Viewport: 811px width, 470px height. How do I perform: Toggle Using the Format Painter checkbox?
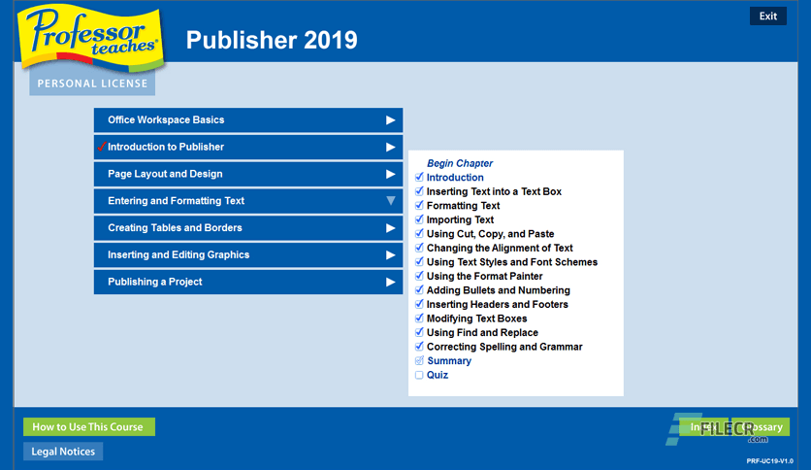(x=419, y=276)
